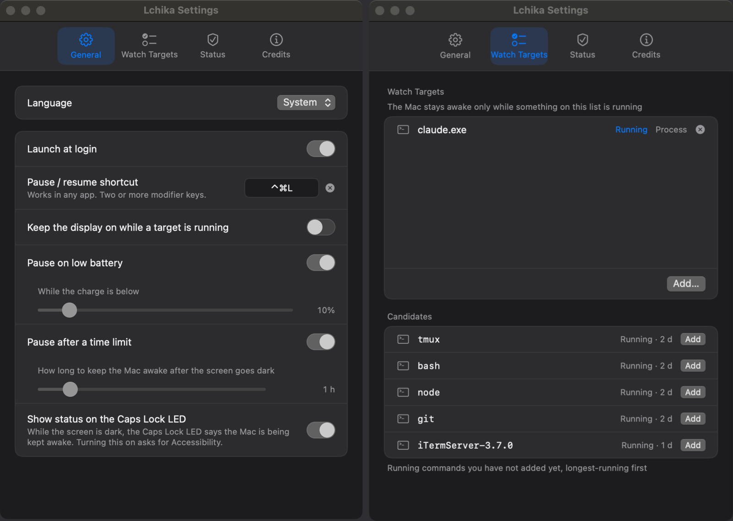Toggle Launch at login switch

[x=321, y=149]
